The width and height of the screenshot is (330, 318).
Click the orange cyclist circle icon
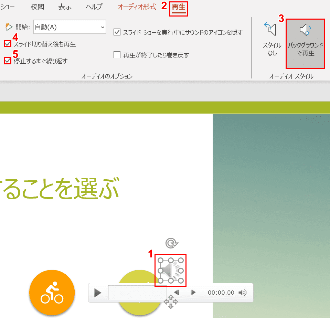point(52,293)
